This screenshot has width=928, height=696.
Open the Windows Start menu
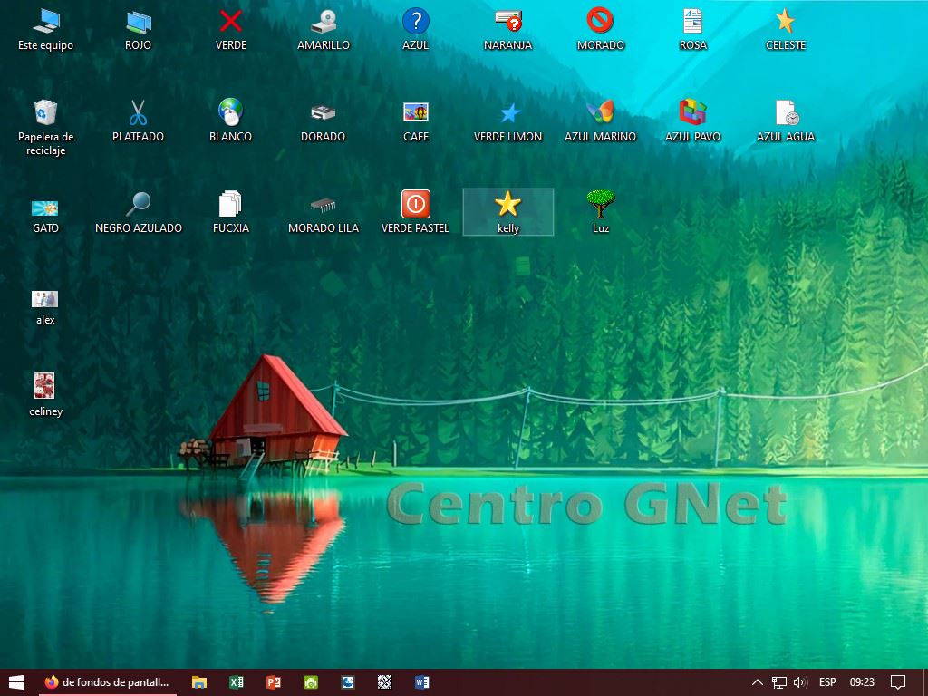coord(16,682)
